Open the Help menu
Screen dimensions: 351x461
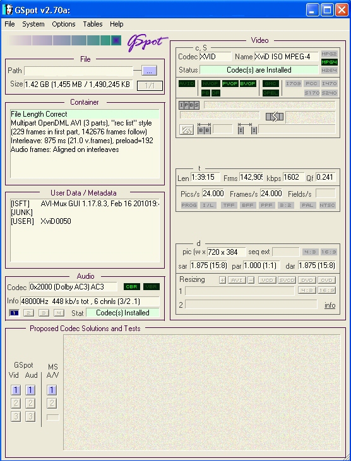117,24
